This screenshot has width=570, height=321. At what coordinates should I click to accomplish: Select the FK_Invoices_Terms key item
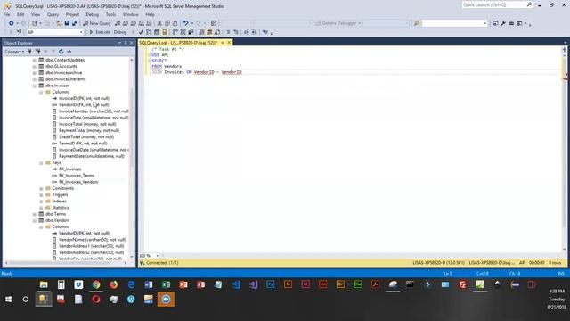pos(77,176)
